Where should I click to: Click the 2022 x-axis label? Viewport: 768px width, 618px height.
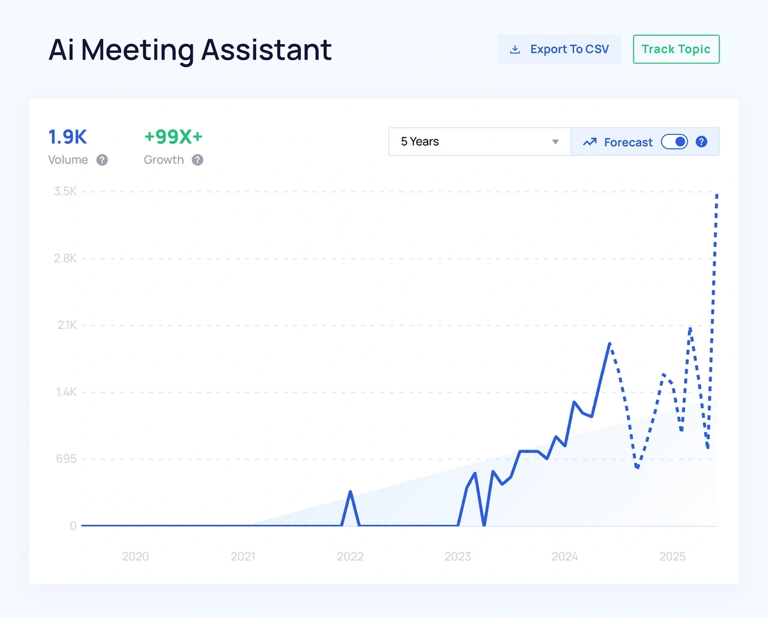click(350, 557)
